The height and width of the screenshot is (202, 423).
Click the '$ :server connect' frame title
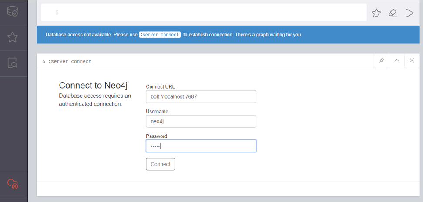click(67, 61)
